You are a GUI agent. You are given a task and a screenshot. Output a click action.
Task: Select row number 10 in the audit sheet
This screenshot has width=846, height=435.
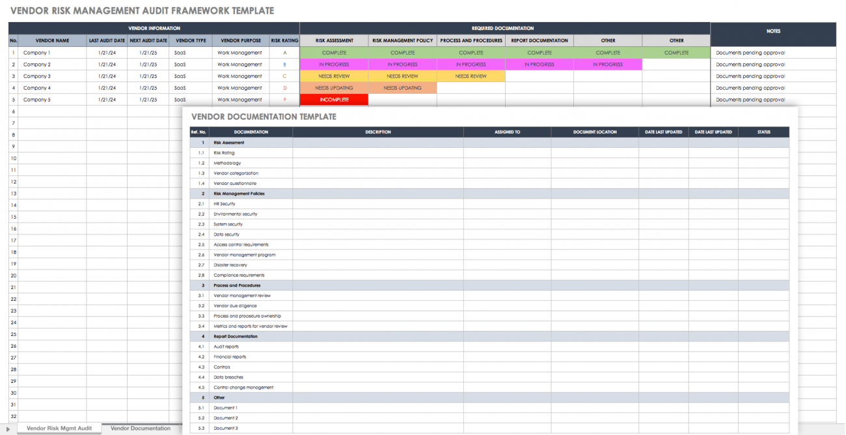tap(12, 158)
